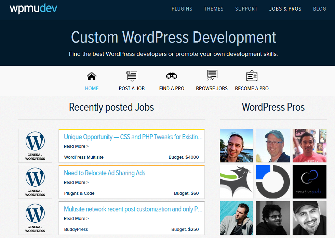Open the creativepaddy pro avatar
The height and width of the screenshot is (238, 335).
click(309, 182)
